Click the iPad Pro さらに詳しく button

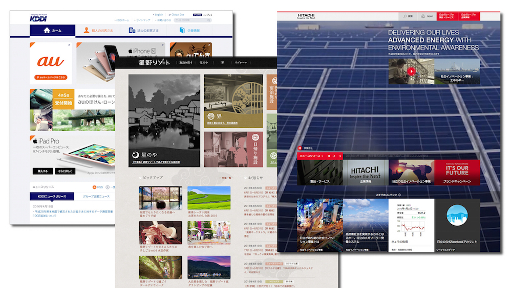(x=66, y=171)
